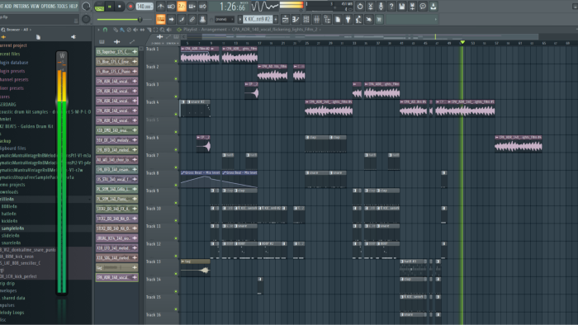Click the 140 tempo field

144,7
